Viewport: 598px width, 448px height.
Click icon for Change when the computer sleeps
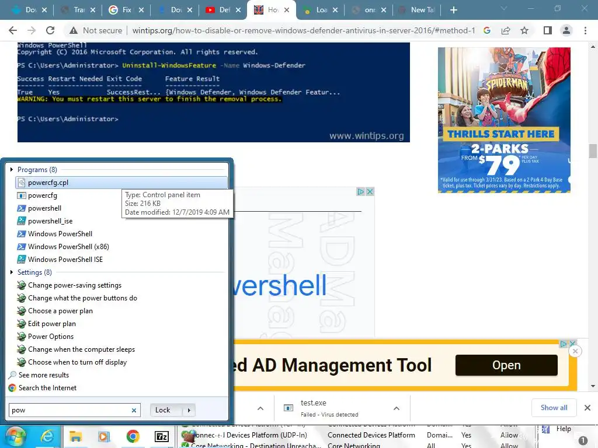click(22, 349)
